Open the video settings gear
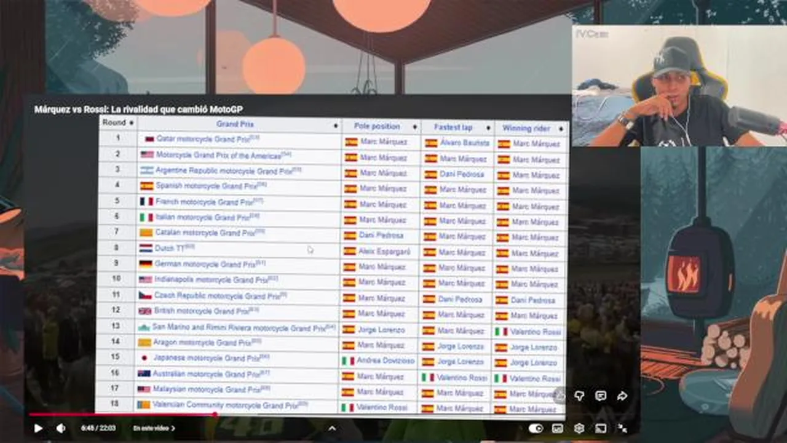This screenshot has height=443, width=787. pos(579,428)
